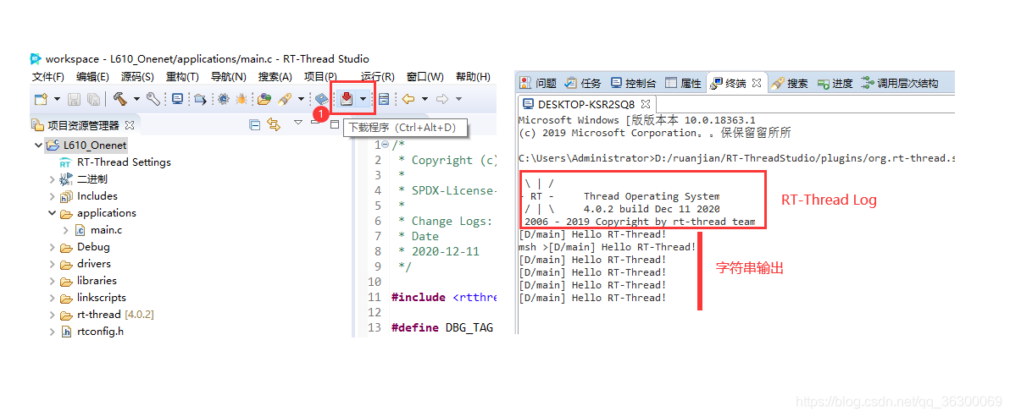Click the blue gear bug icon
1010x417 pixels.
[x=224, y=99]
